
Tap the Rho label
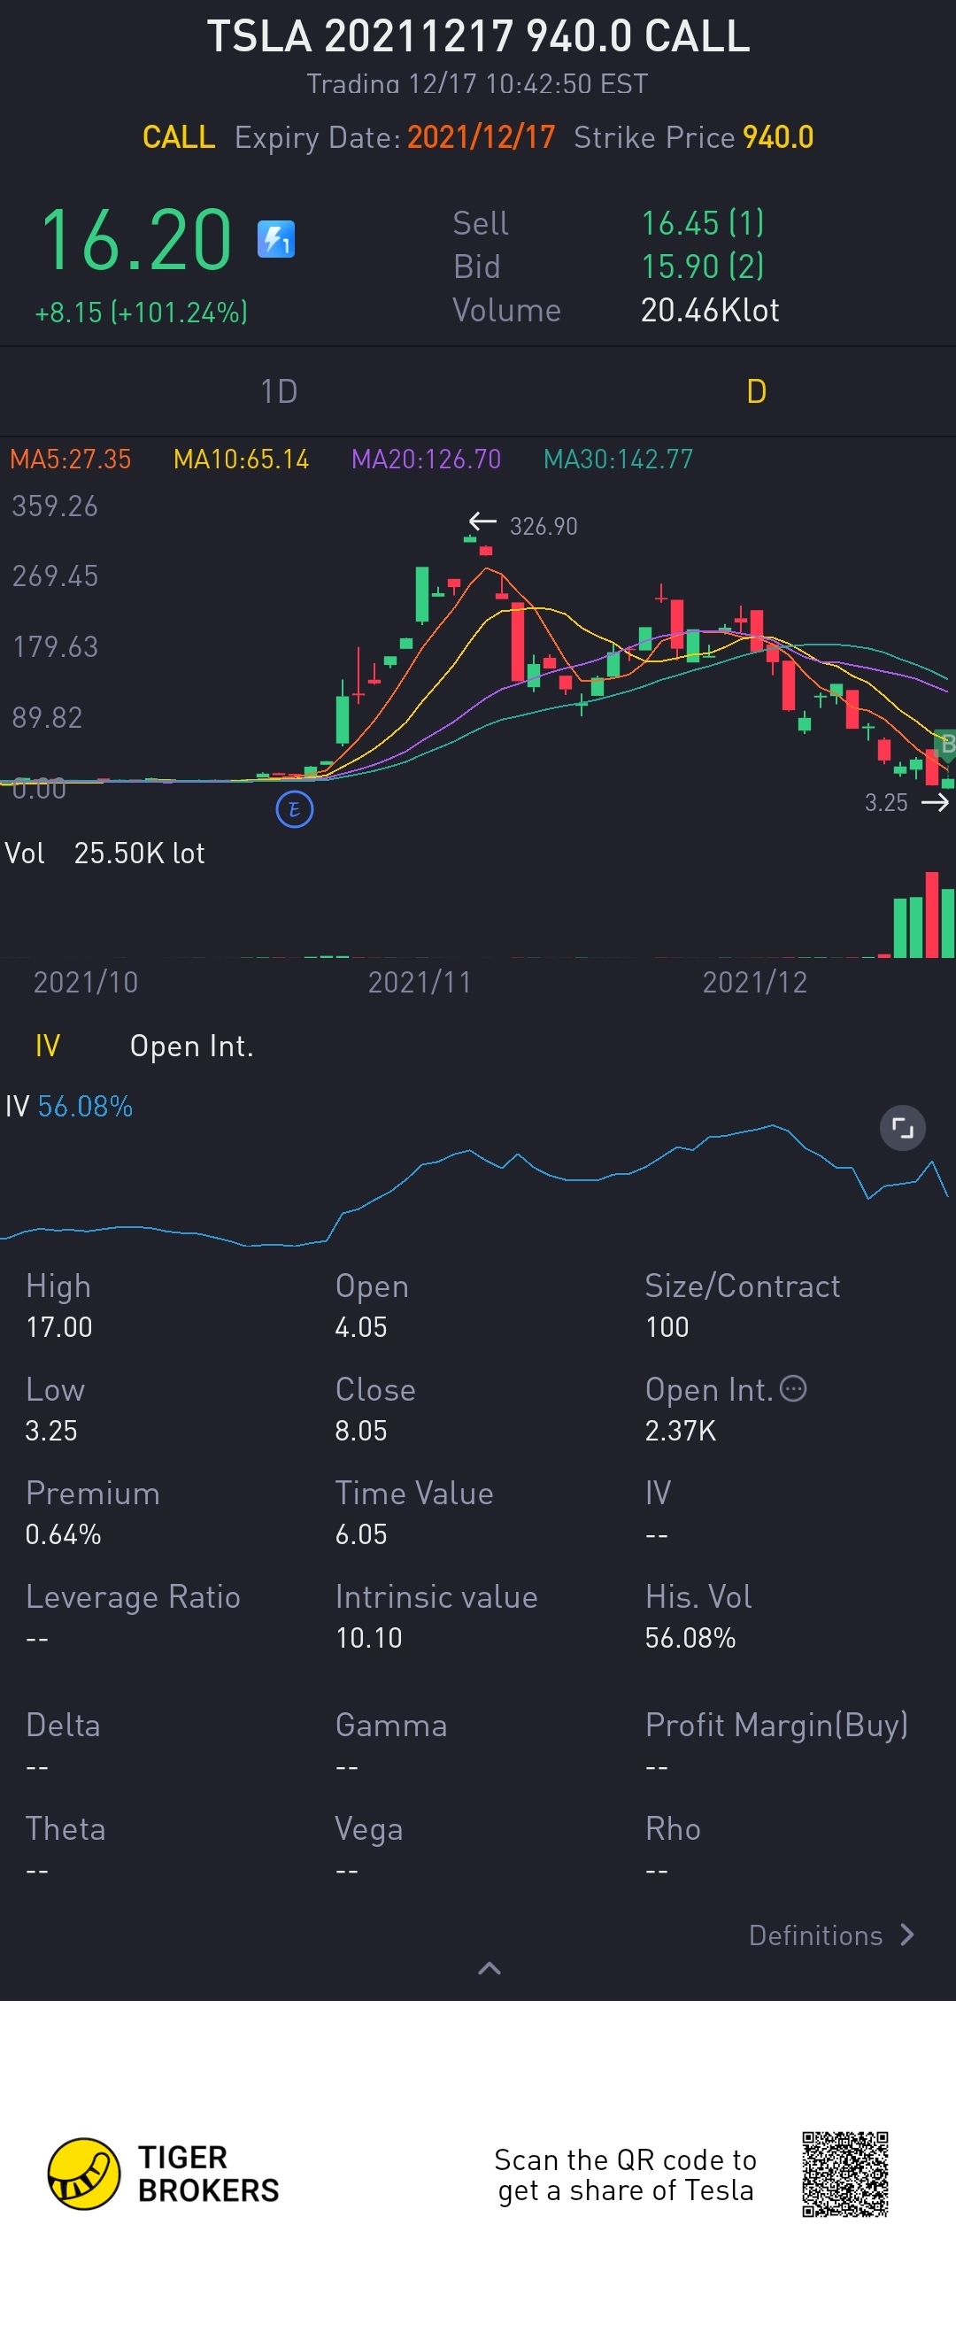coord(673,1829)
